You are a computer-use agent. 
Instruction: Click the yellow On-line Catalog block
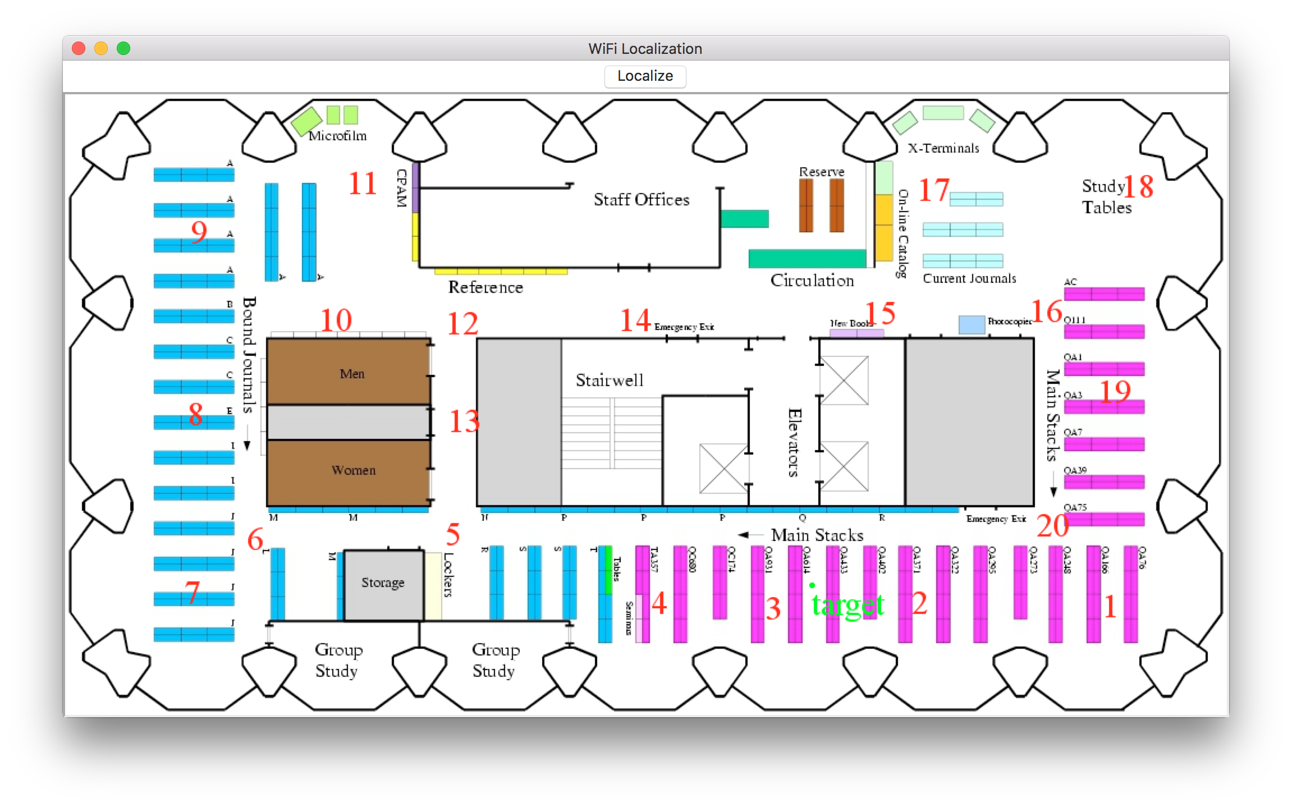tap(884, 227)
